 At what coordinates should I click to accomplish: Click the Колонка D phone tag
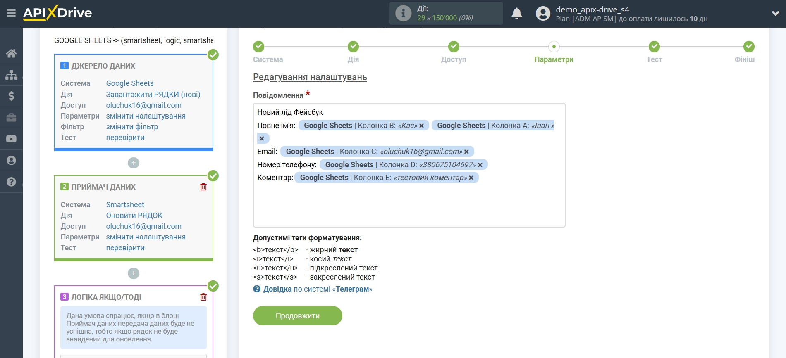404,165
